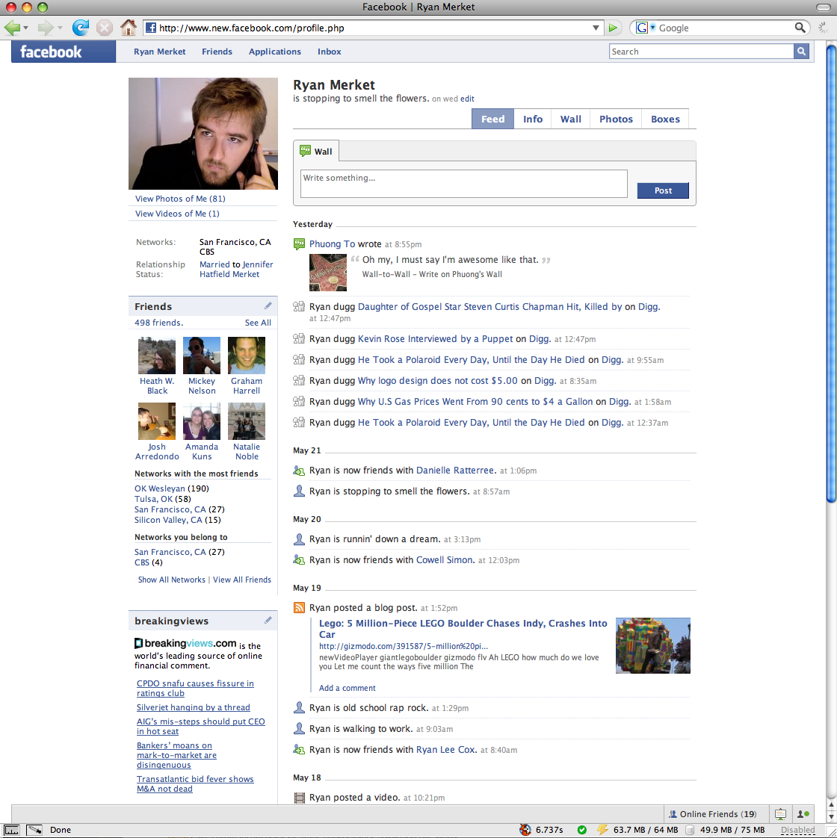Click the breakingviews box pencil icon
The image size is (837, 838).
pyautogui.click(x=268, y=621)
